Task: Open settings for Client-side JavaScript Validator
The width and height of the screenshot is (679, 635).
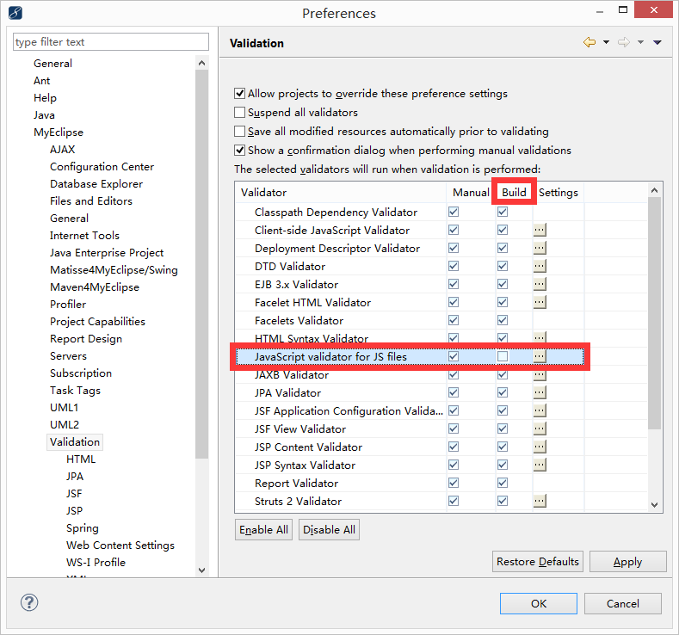Action: click(540, 230)
